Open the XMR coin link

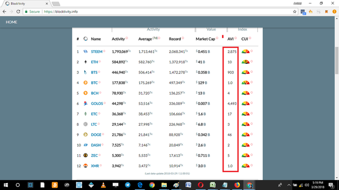(95, 166)
